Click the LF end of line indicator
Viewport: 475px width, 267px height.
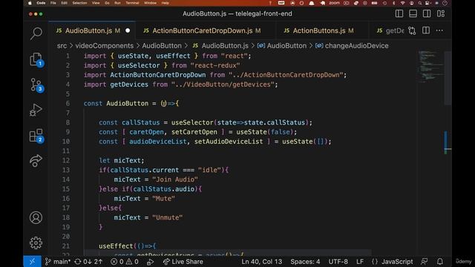click(x=360, y=262)
